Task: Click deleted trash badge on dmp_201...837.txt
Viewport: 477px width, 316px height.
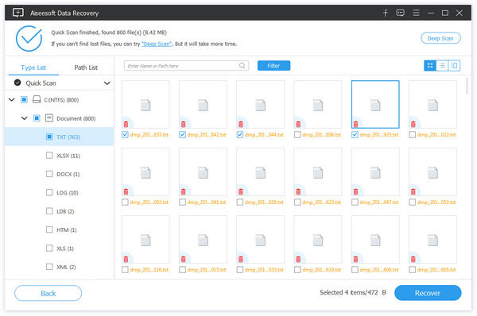Action: (x=126, y=124)
